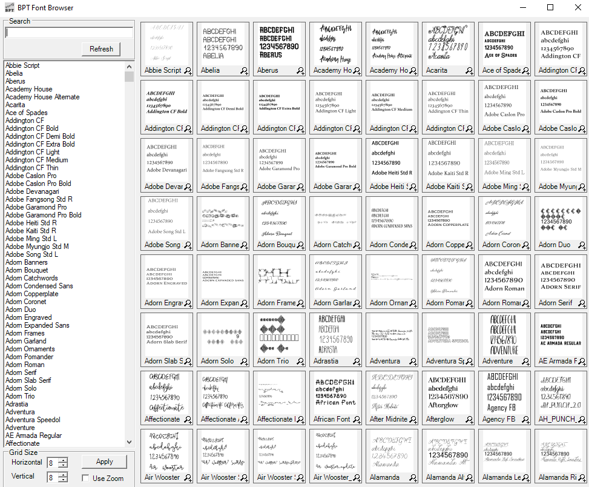The width and height of the screenshot is (589, 487).
Task: Zoom the After Midnite tile with its magnifier
Action: [x=413, y=419]
